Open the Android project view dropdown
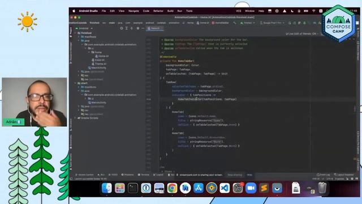Screen dimensions: 362x204 pos(84,28)
